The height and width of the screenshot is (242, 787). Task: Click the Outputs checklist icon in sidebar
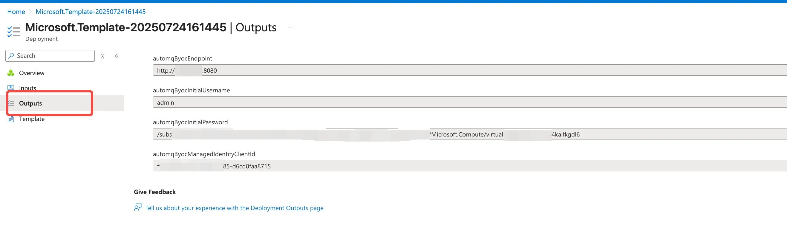click(11, 103)
